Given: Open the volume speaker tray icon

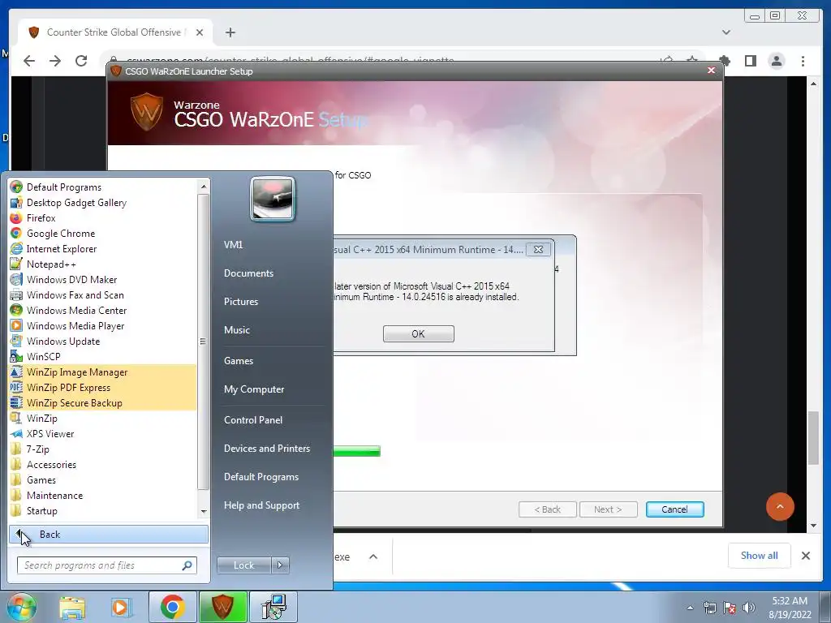Looking at the screenshot, I should pos(749,608).
